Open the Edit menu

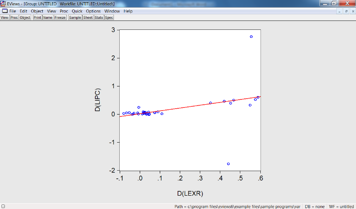click(x=23, y=11)
